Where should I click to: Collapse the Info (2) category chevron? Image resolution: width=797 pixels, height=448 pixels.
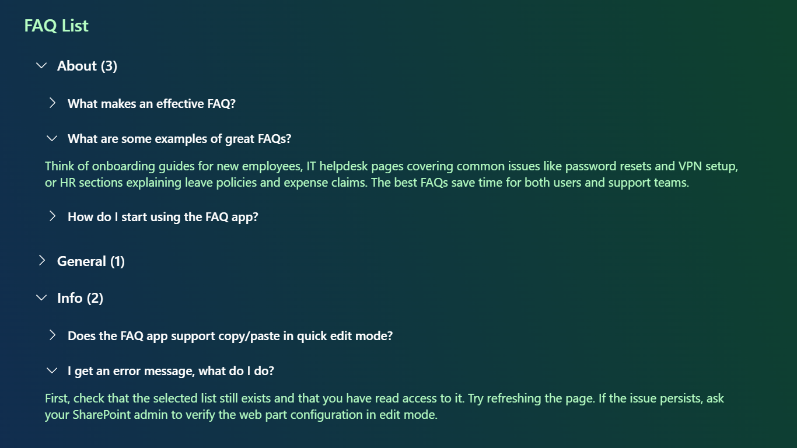click(x=41, y=298)
